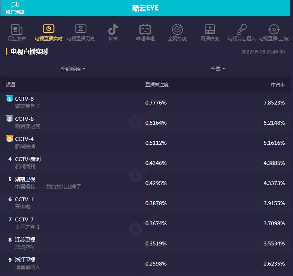Viewport: 293px width, 276px height.
Task: Click the 5.1616% market share value
Action: [274, 143]
